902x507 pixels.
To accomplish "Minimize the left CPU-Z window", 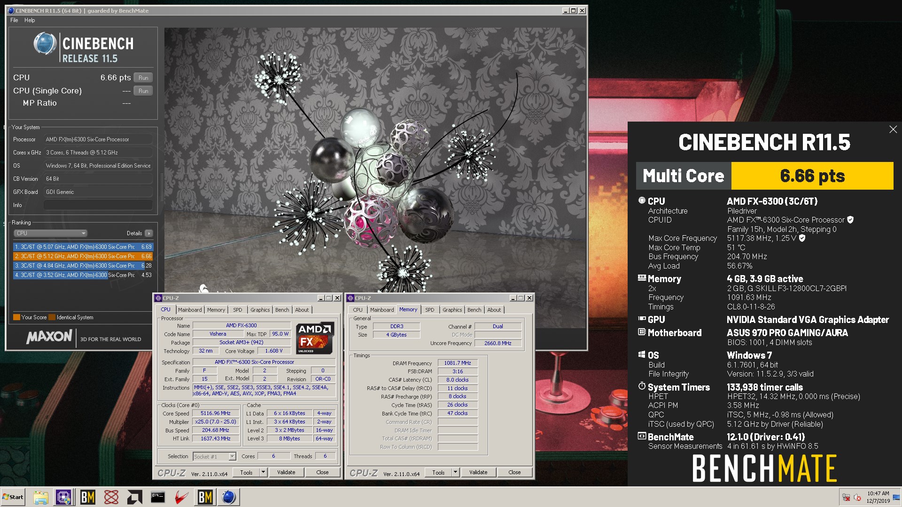I will (321, 298).
